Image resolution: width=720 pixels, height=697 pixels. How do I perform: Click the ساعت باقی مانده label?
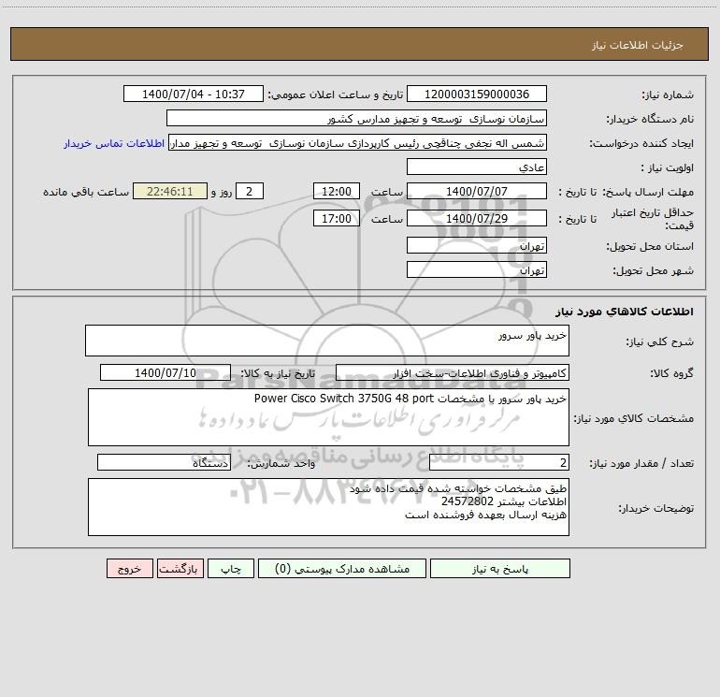click(x=86, y=192)
